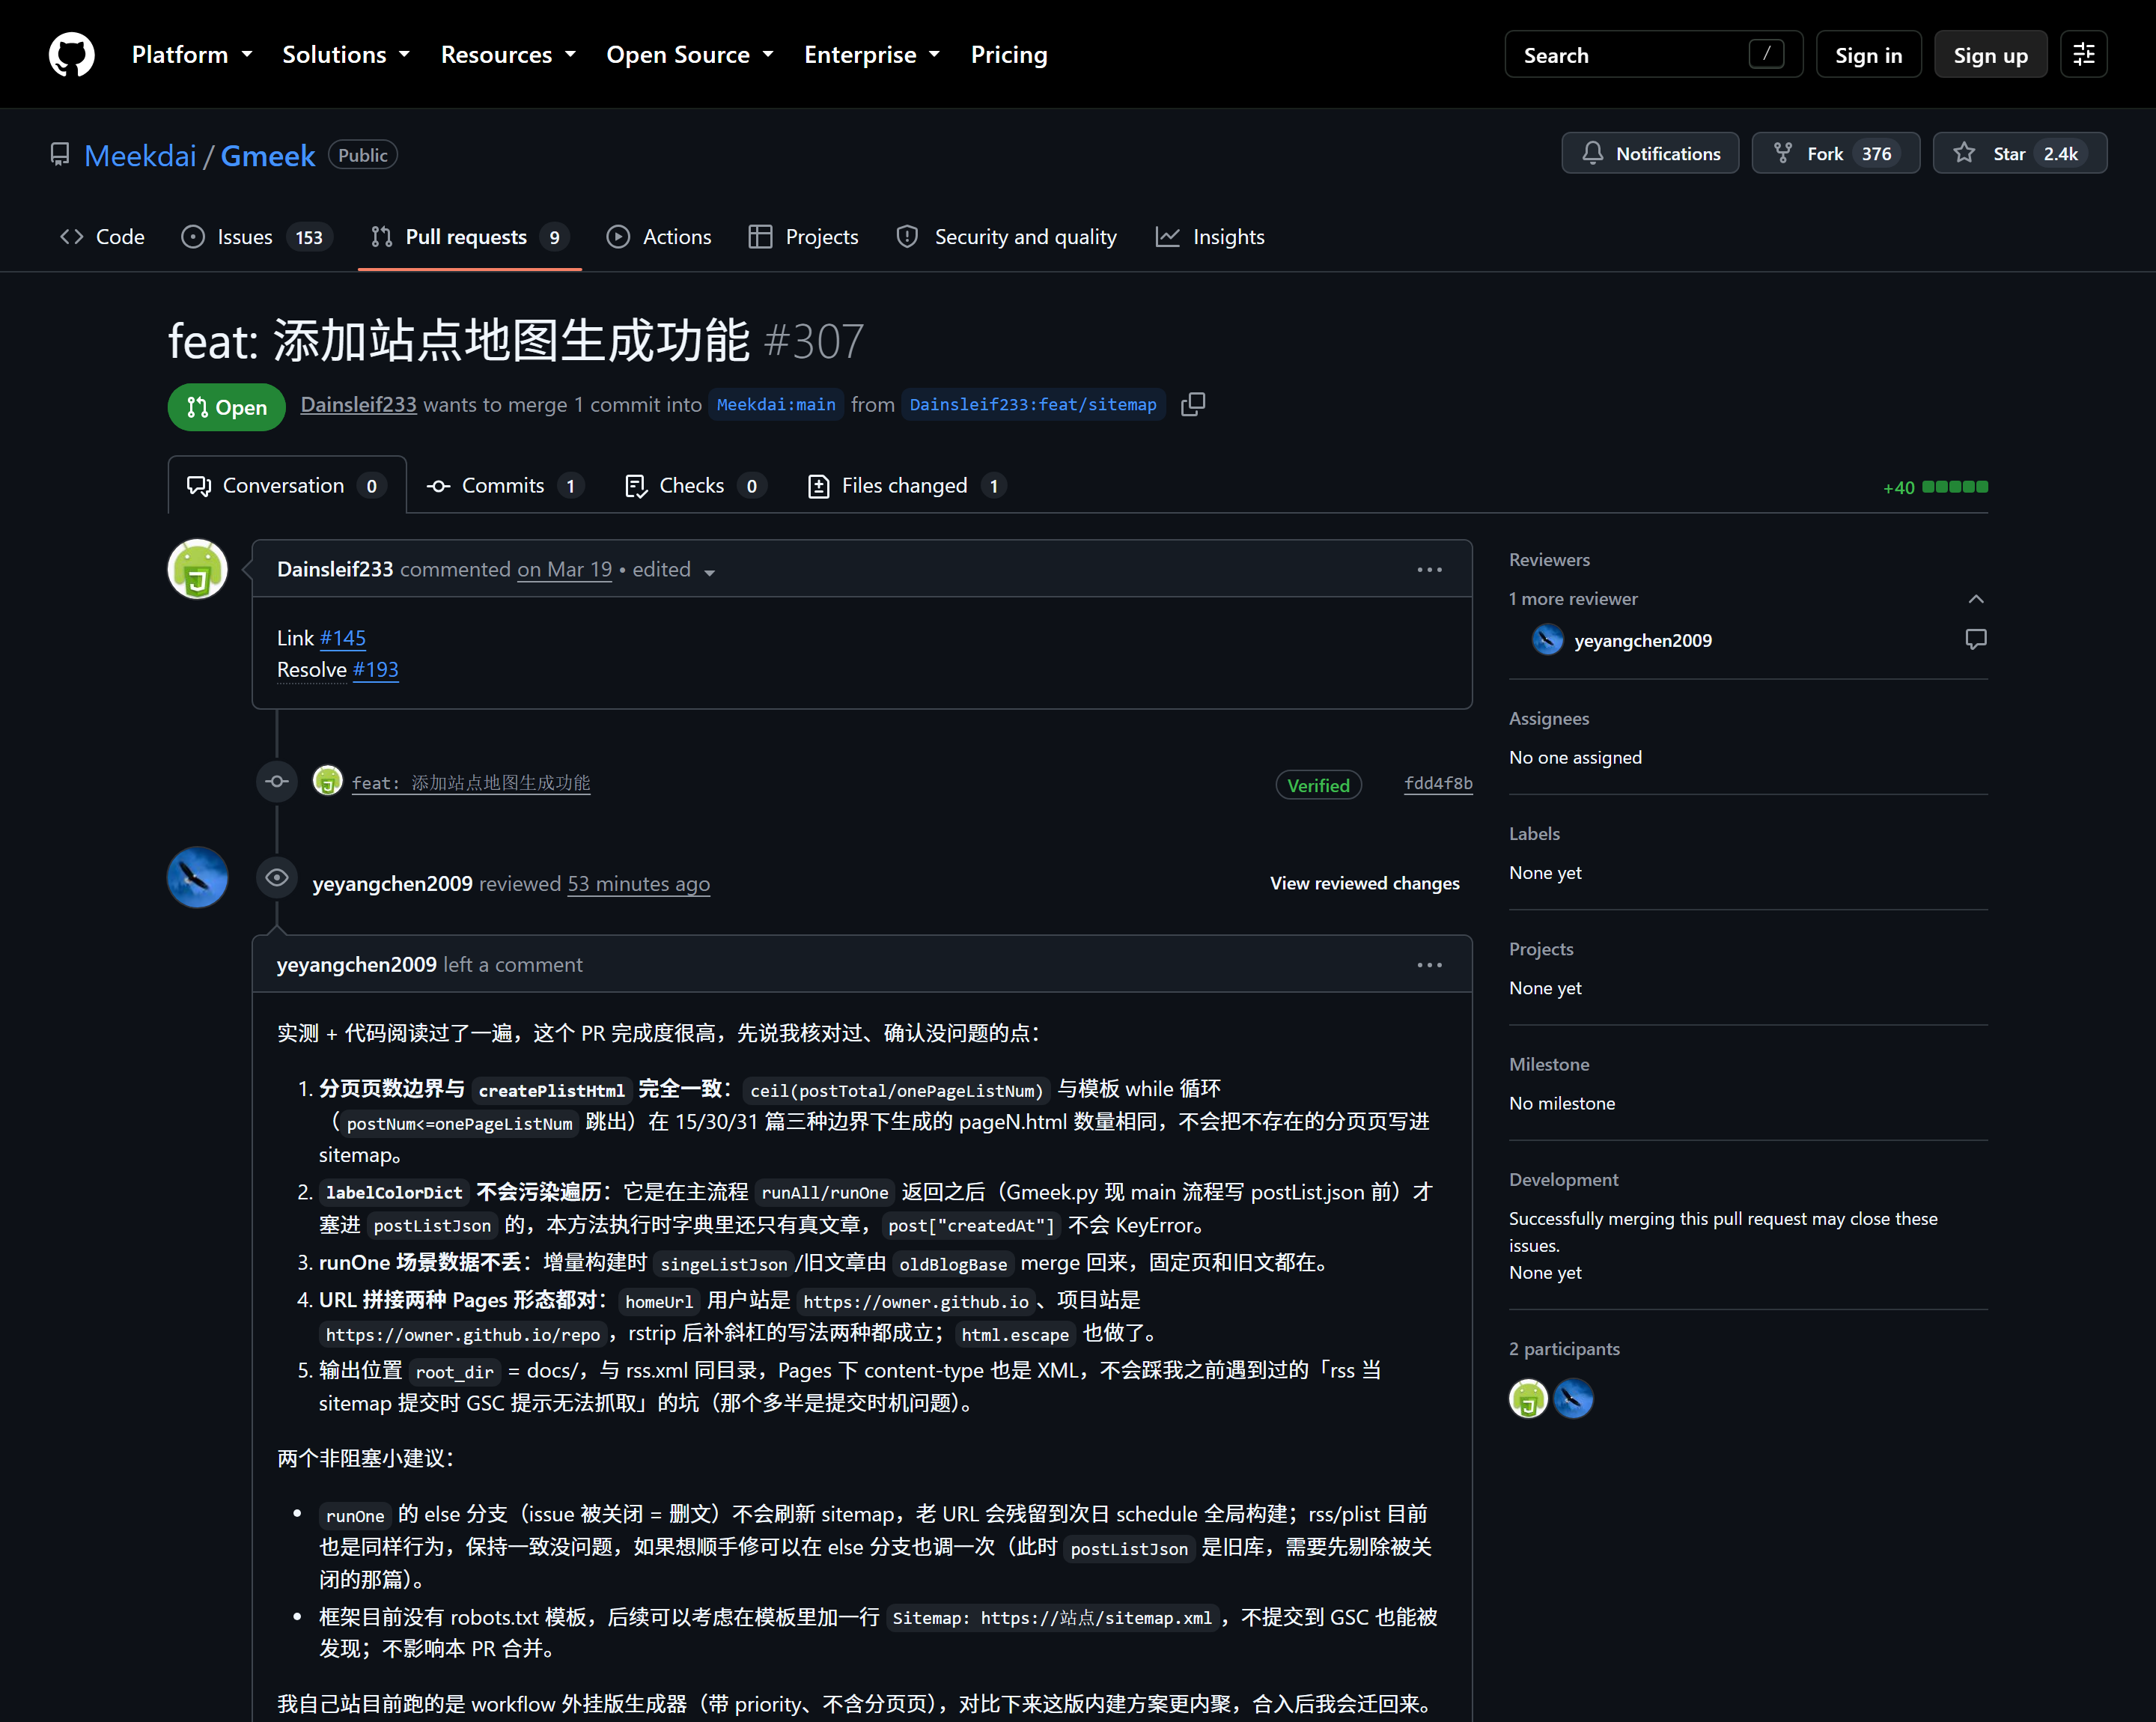Open the review comment's three-dot options menu
Viewport: 2156px width, 1722px height.
pyautogui.click(x=1429, y=965)
